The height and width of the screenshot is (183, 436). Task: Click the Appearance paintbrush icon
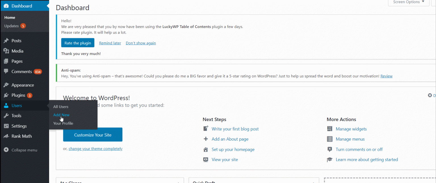[x=6, y=85]
